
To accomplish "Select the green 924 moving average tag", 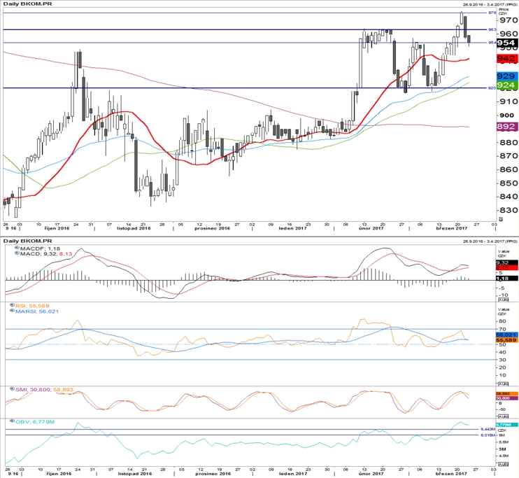I will pos(506,85).
